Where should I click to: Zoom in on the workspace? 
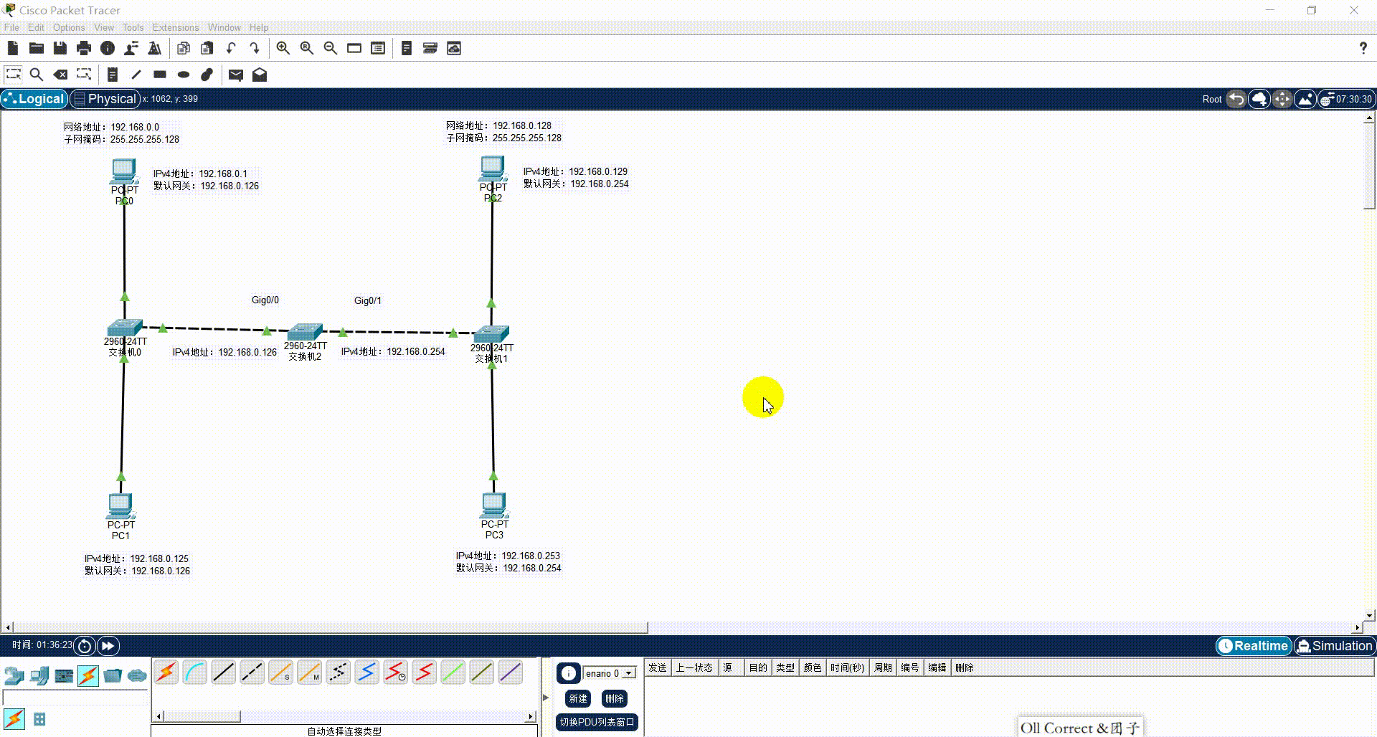[x=283, y=48]
